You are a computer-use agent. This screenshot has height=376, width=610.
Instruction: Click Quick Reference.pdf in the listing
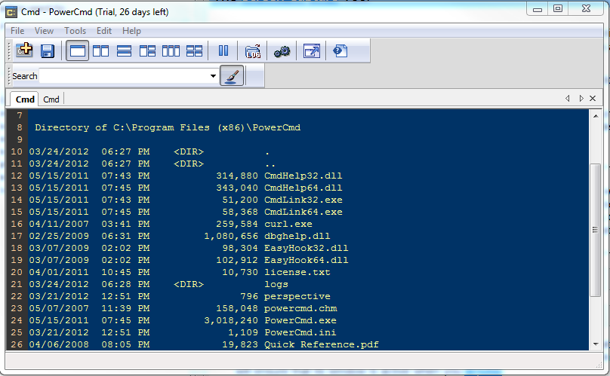tap(322, 344)
